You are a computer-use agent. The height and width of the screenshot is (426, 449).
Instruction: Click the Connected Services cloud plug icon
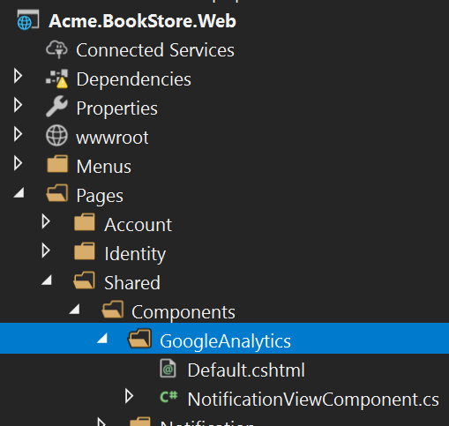point(56,49)
